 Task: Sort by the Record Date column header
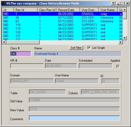pyautogui.click(x=68, y=10)
